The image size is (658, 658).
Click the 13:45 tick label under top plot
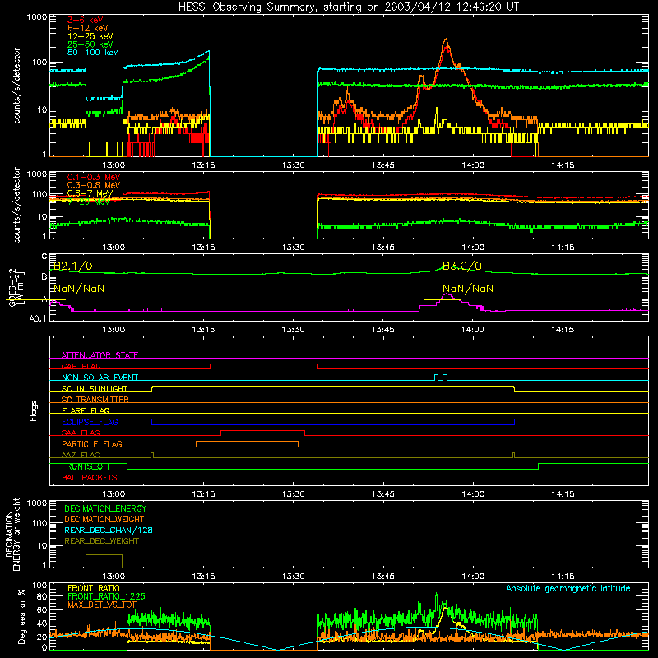[x=382, y=165]
